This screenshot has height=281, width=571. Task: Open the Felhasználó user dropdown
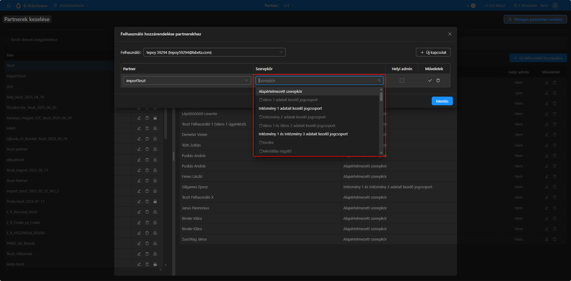pyautogui.click(x=214, y=52)
